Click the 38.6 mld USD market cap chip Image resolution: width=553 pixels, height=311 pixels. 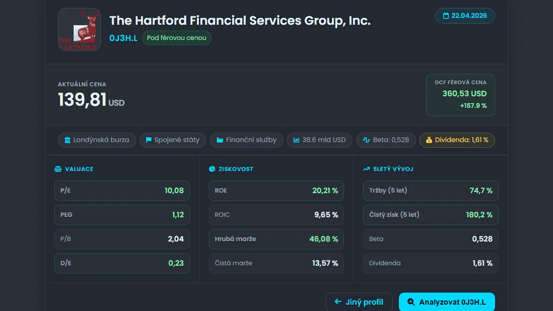tap(319, 140)
